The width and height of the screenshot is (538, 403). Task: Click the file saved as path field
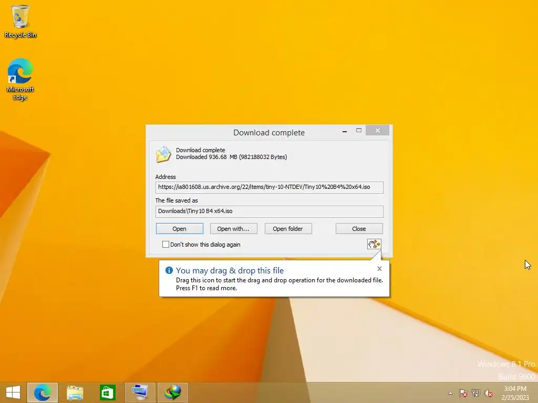(270, 211)
